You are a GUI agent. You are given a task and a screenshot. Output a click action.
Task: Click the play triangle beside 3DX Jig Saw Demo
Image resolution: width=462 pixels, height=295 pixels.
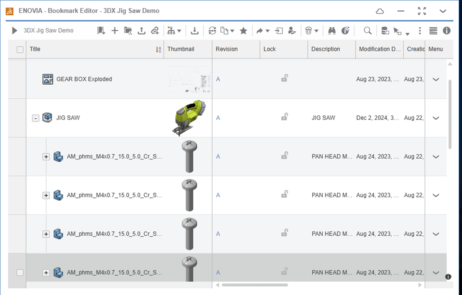(15, 31)
